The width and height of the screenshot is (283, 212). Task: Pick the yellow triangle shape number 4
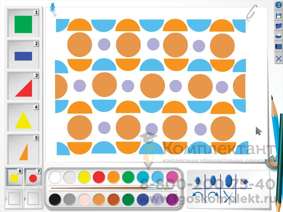coord(23,120)
